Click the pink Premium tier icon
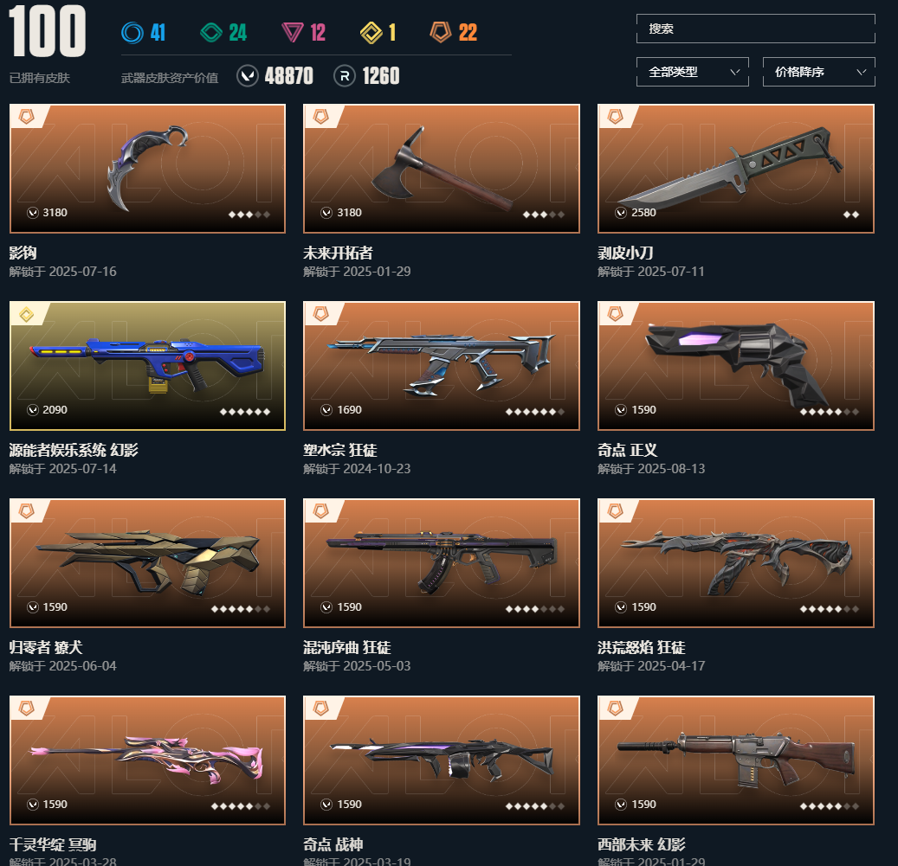This screenshot has width=898, height=866. (x=293, y=32)
